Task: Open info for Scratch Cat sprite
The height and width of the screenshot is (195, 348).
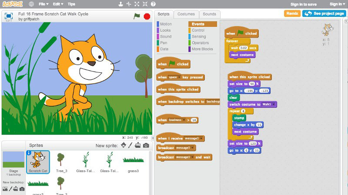Action: coord(29,153)
